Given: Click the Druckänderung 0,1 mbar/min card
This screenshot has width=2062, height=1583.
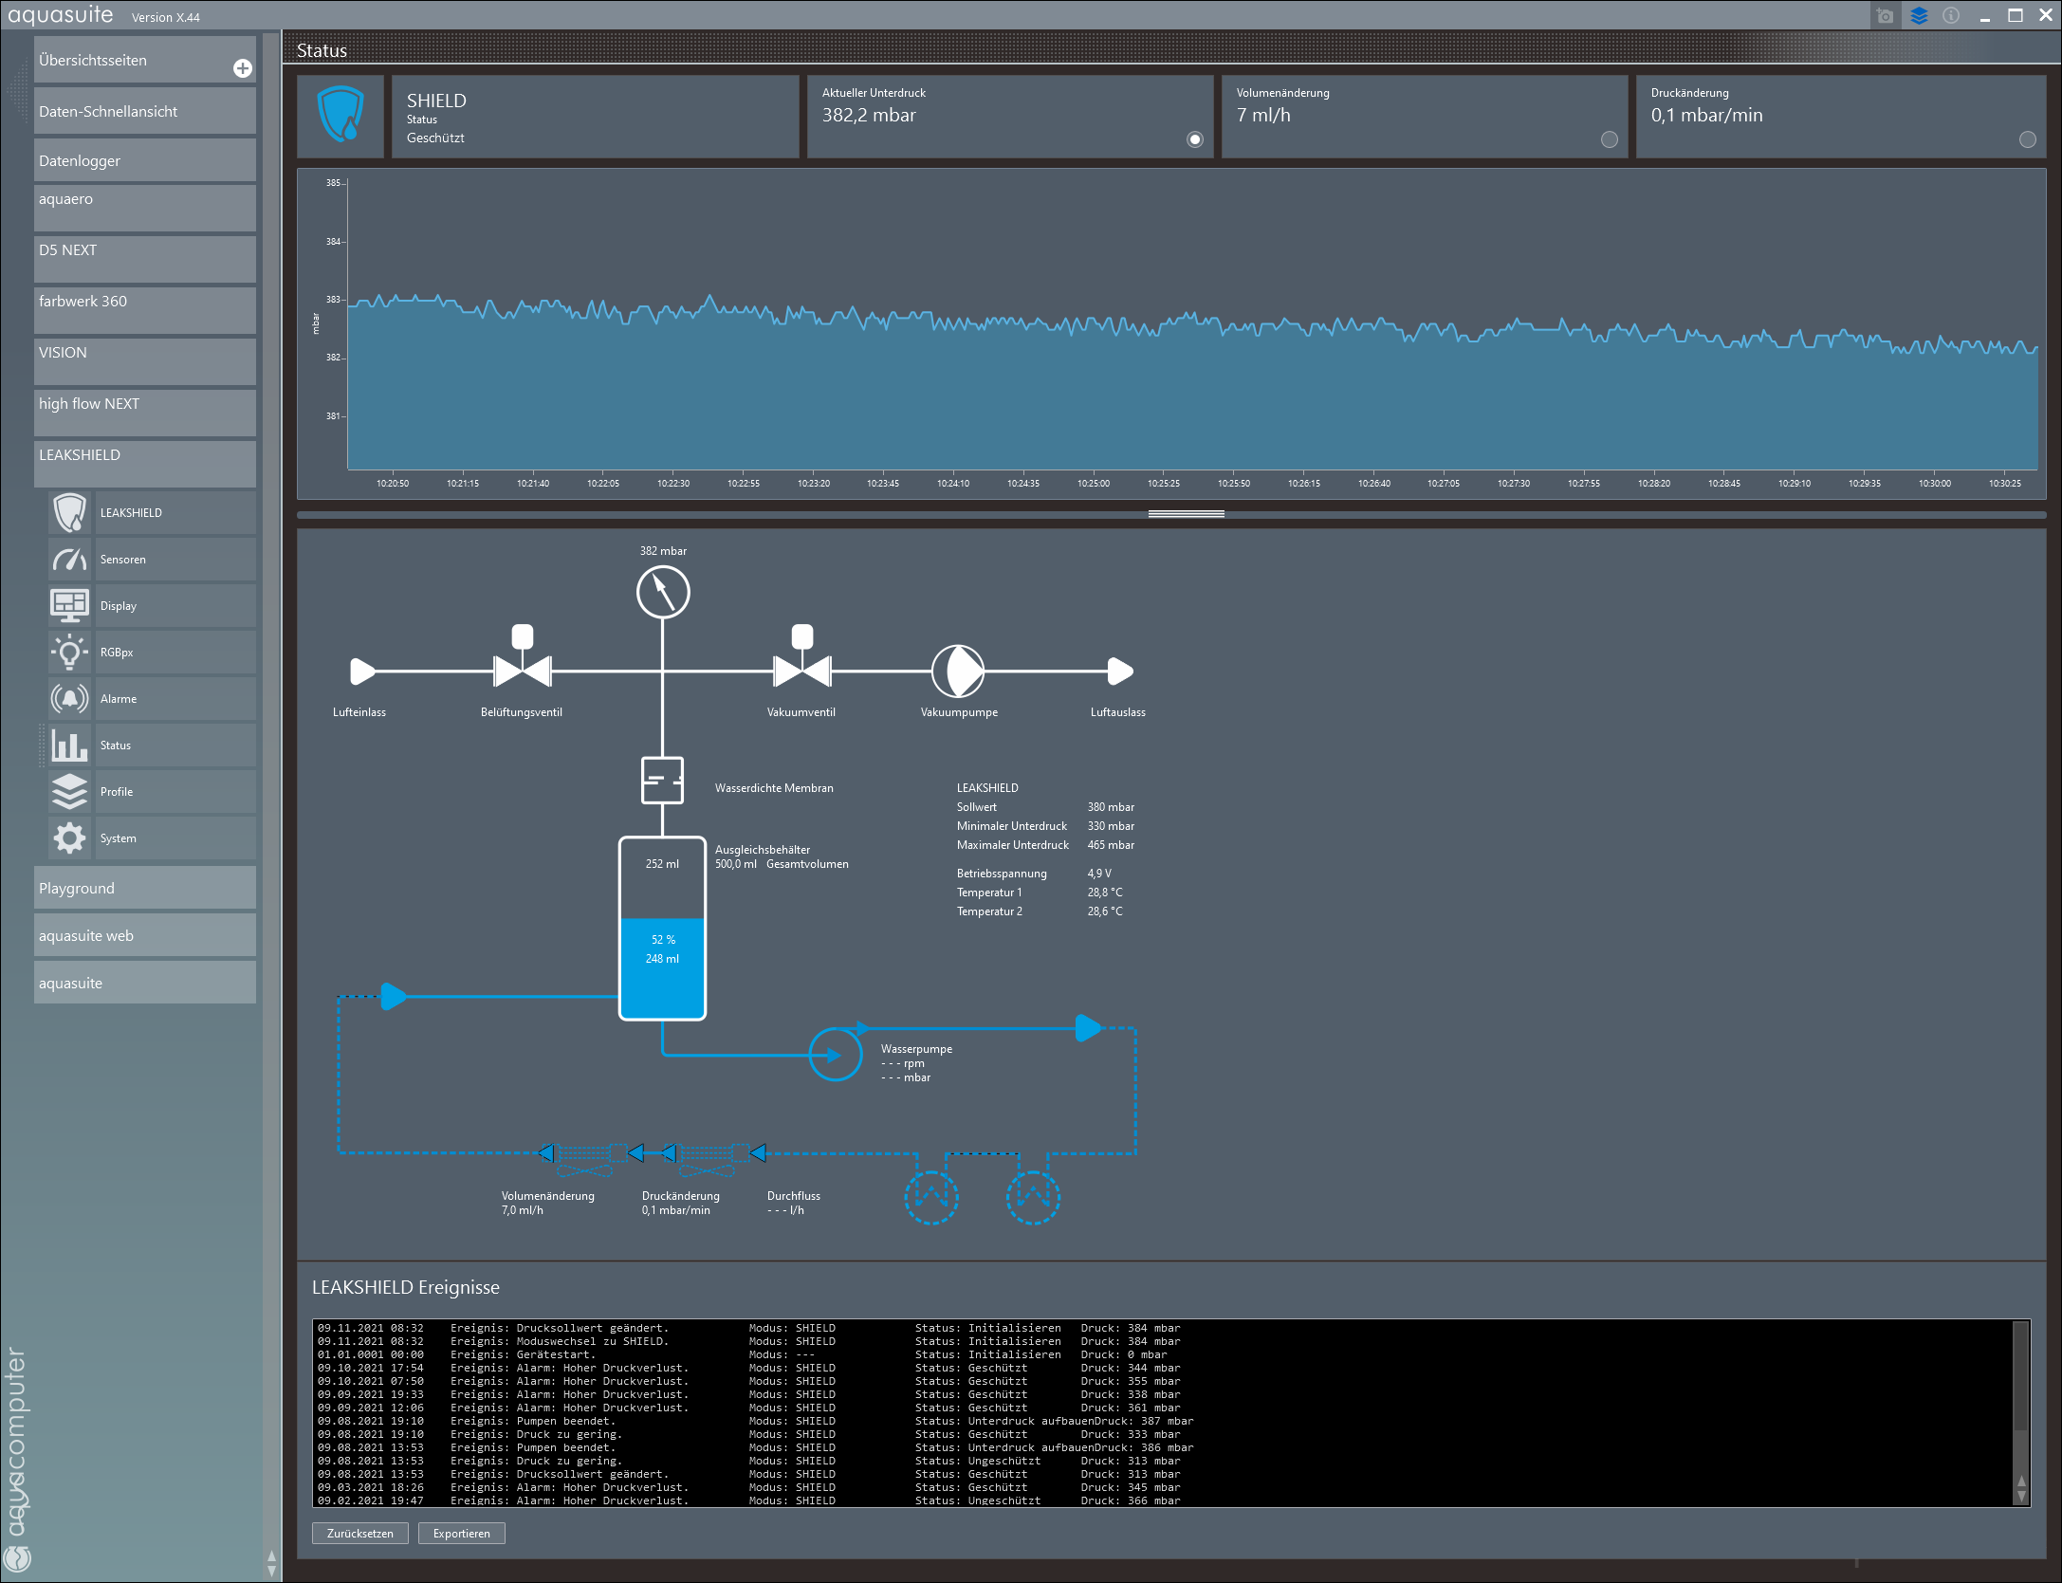Looking at the screenshot, I should click(1840, 117).
